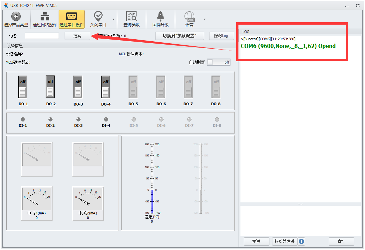Image resolution: width=365 pixels, height=250 pixels.
Task: Click the close serial port icon
Action: point(98,17)
